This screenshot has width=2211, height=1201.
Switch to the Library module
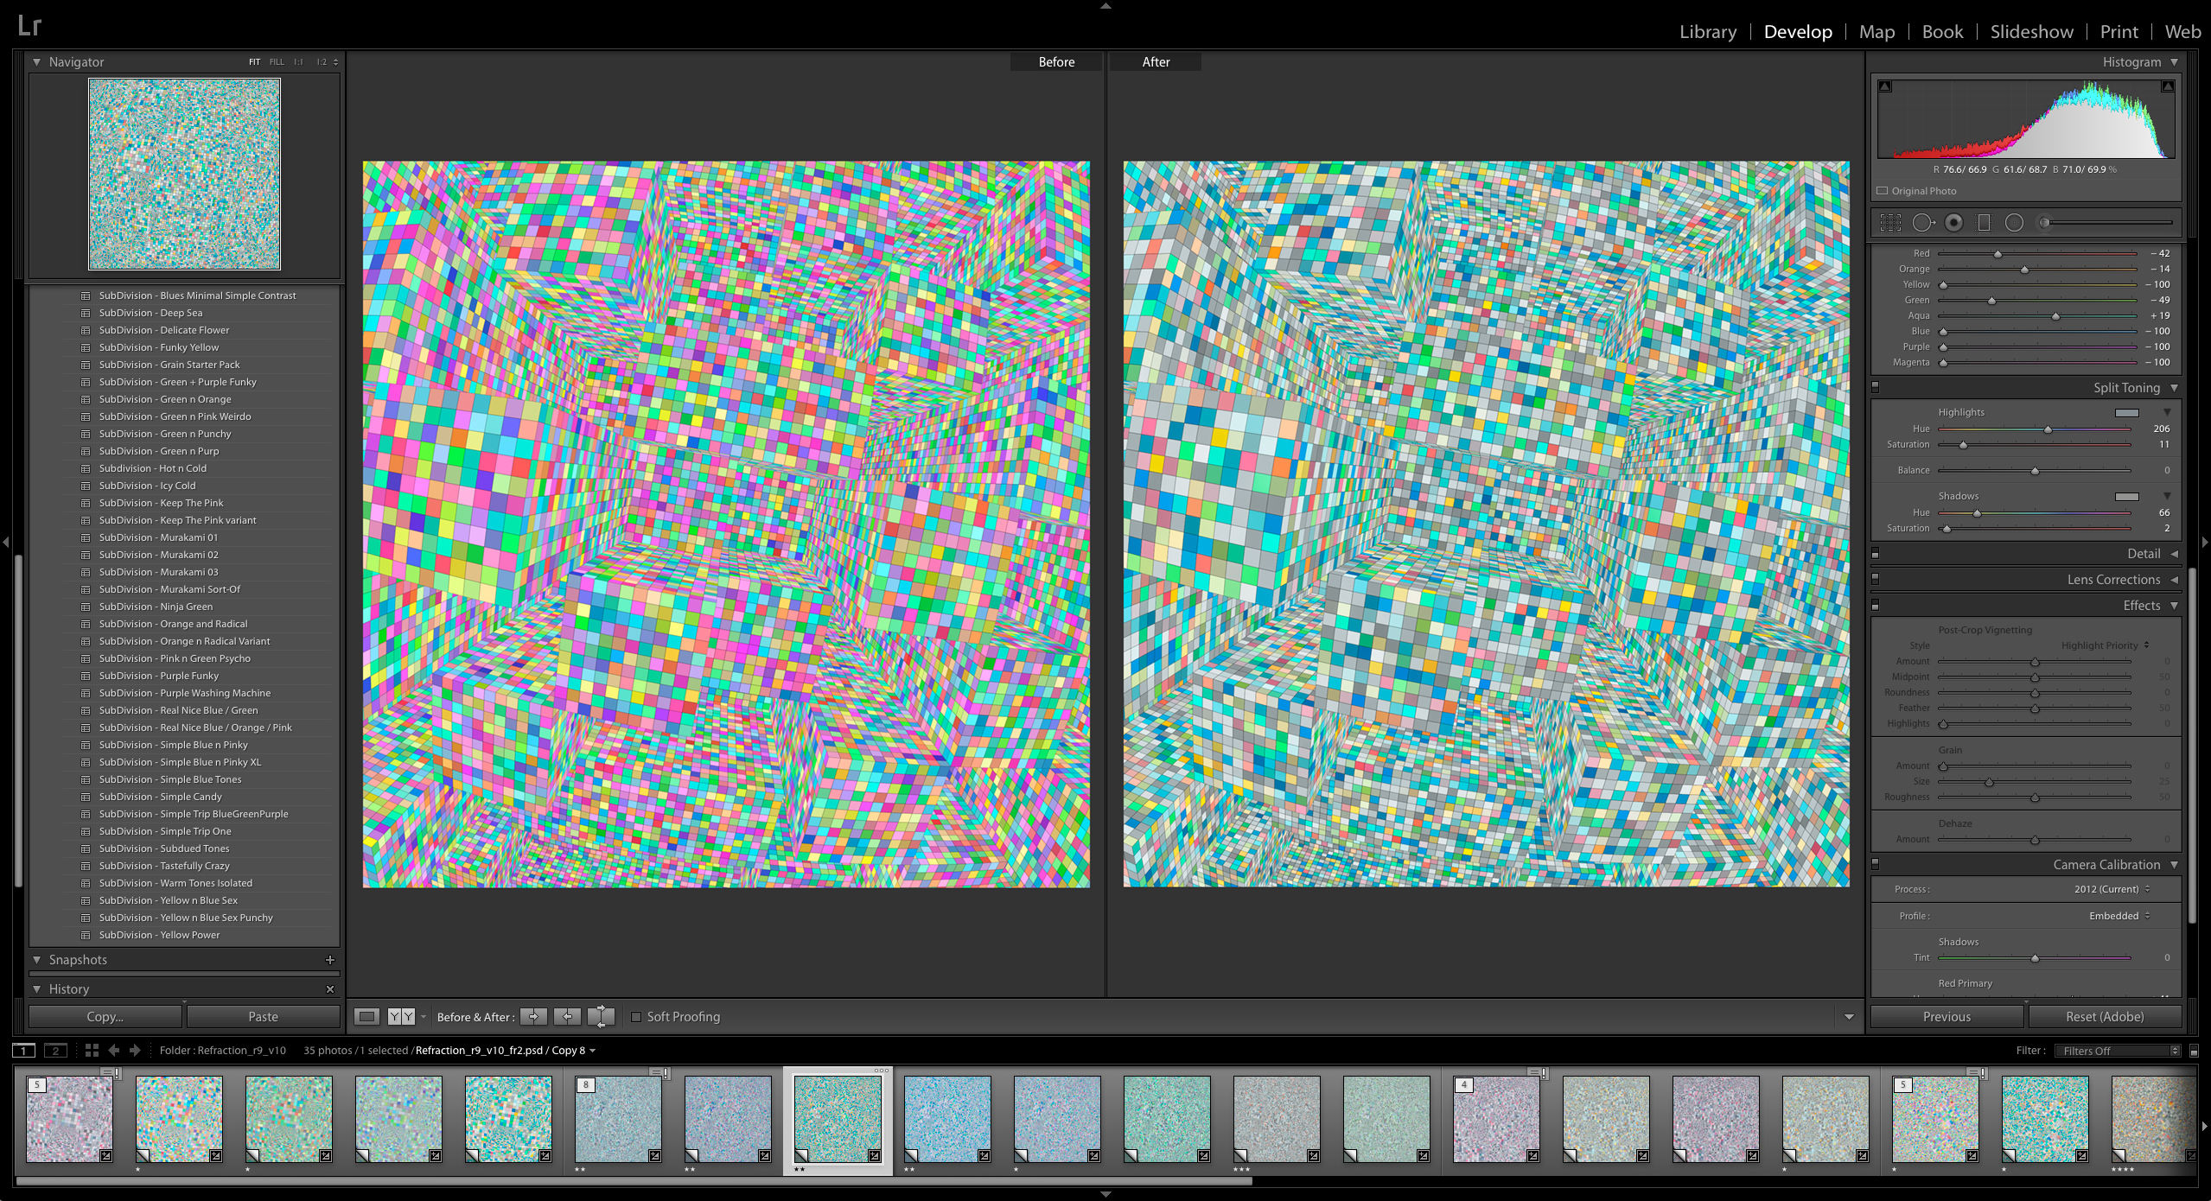(x=1708, y=32)
